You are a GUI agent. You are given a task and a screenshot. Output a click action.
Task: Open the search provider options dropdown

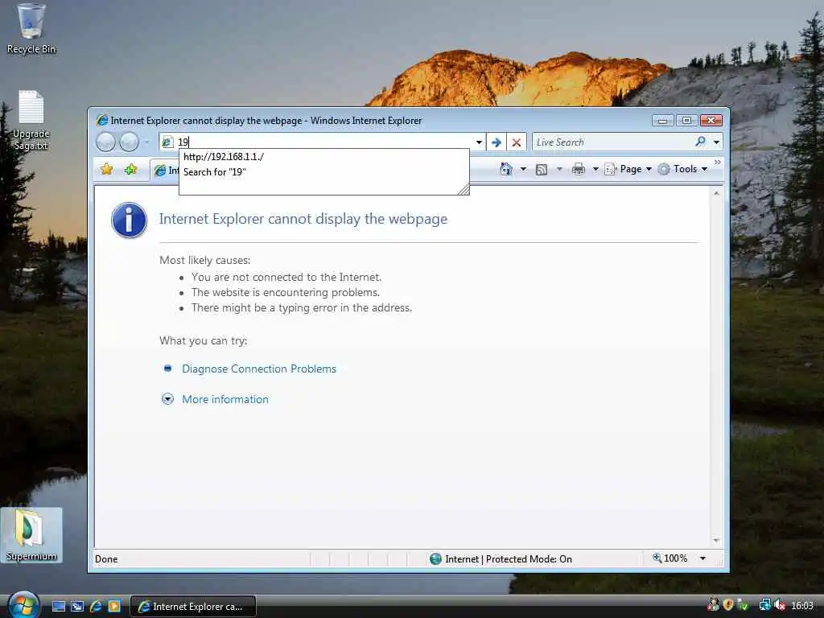(x=715, y=142)
